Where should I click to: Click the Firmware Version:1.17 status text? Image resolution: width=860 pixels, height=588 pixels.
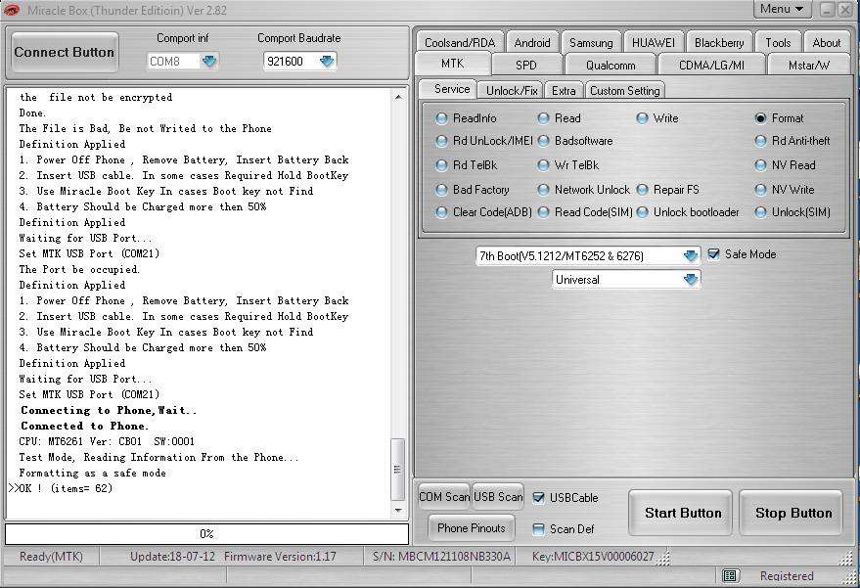pos(280,556)
